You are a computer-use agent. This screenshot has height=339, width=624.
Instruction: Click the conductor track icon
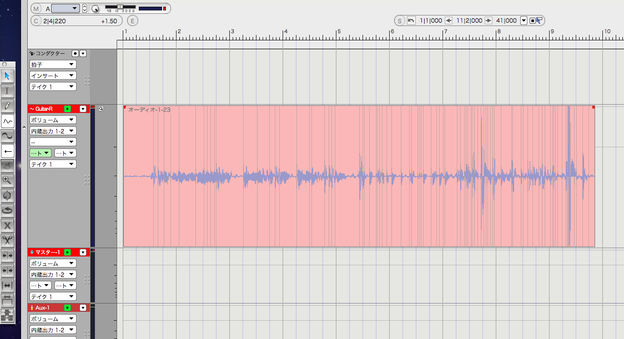(x=32, y=53)
